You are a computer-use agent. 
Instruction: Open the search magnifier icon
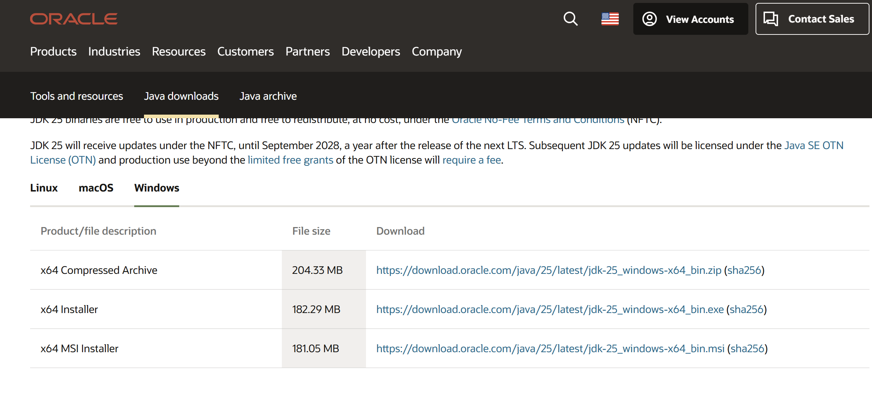[570, 19]
